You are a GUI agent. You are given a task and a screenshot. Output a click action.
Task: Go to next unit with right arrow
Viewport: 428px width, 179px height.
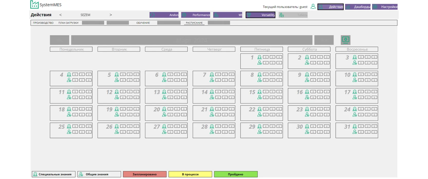click(111, 15)
